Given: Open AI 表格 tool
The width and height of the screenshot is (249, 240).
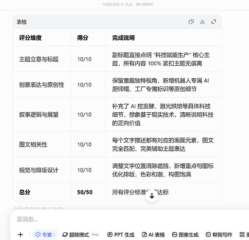Looking at the screenshot, I should (153, 235).
